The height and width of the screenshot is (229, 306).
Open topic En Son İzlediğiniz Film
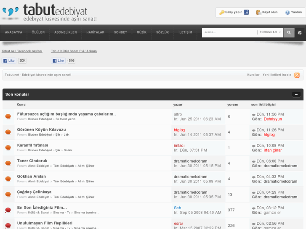[42, 208]
